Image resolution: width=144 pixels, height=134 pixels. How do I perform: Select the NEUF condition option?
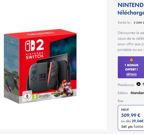131,118
